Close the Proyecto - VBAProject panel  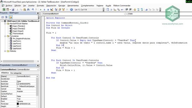(38, 13)
